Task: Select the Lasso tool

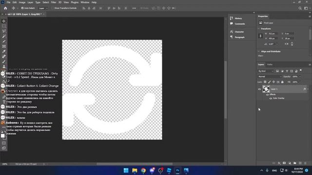Action: click(x=4, y=31)
